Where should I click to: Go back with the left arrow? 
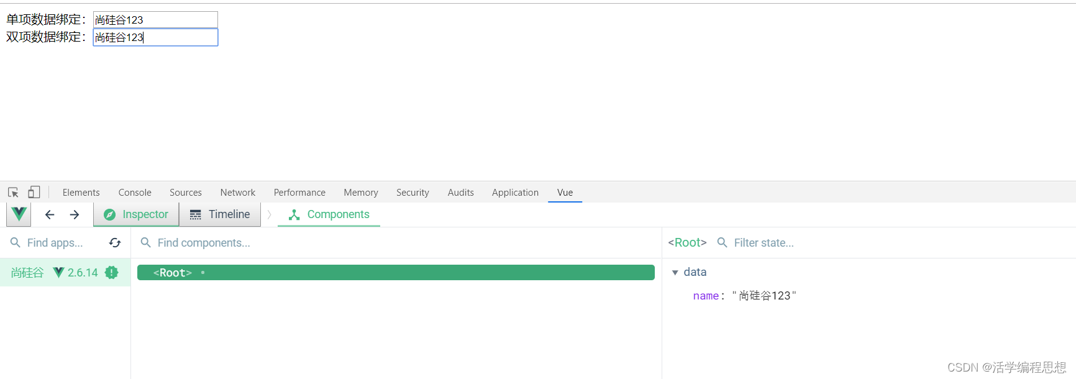pyautogui.click(x=50, y=214)
